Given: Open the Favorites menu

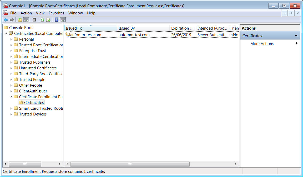Looking at the screenshot, I should [56, 13].
